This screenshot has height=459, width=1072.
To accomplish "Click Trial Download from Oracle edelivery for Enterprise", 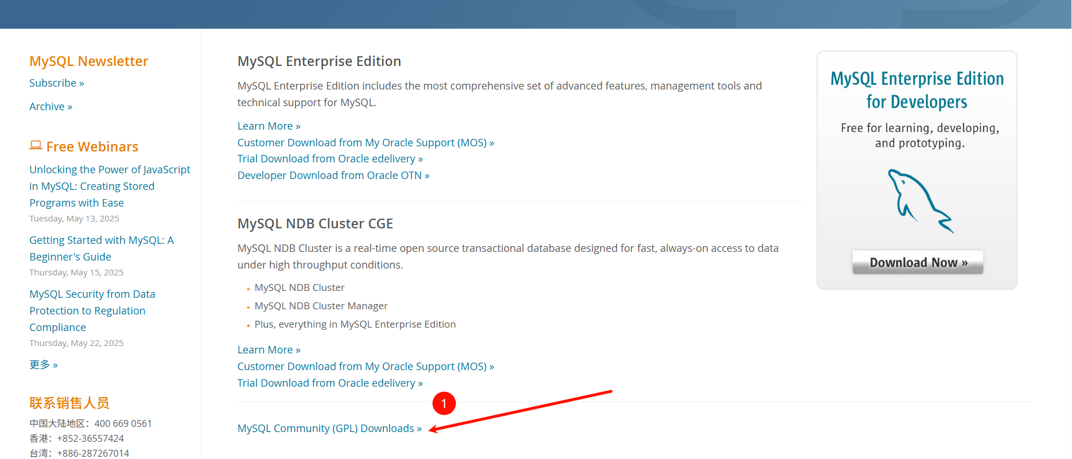I will [x=330, y=159].
